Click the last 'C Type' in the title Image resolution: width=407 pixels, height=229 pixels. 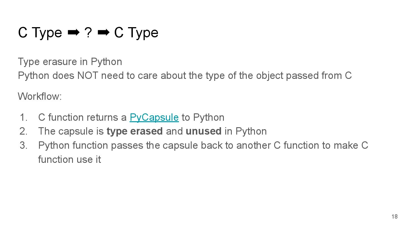pyautogui.click(x=136, y=33)
